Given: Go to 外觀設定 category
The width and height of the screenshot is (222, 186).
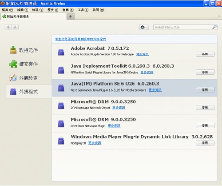Looking at the screenshot, I should 24,78.
